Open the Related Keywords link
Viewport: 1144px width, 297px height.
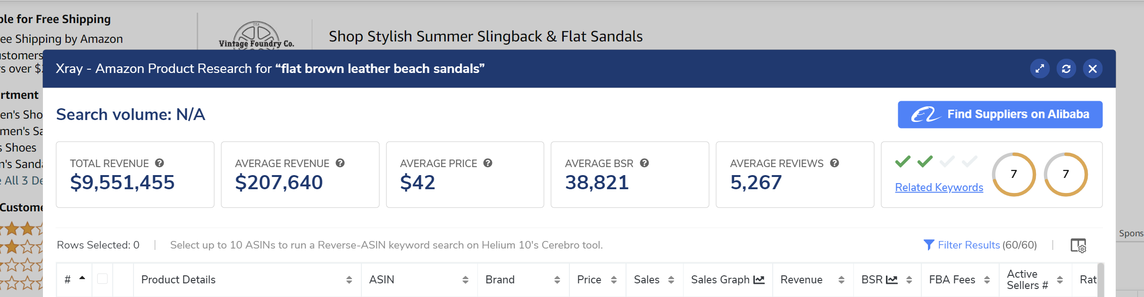[939, 187]
